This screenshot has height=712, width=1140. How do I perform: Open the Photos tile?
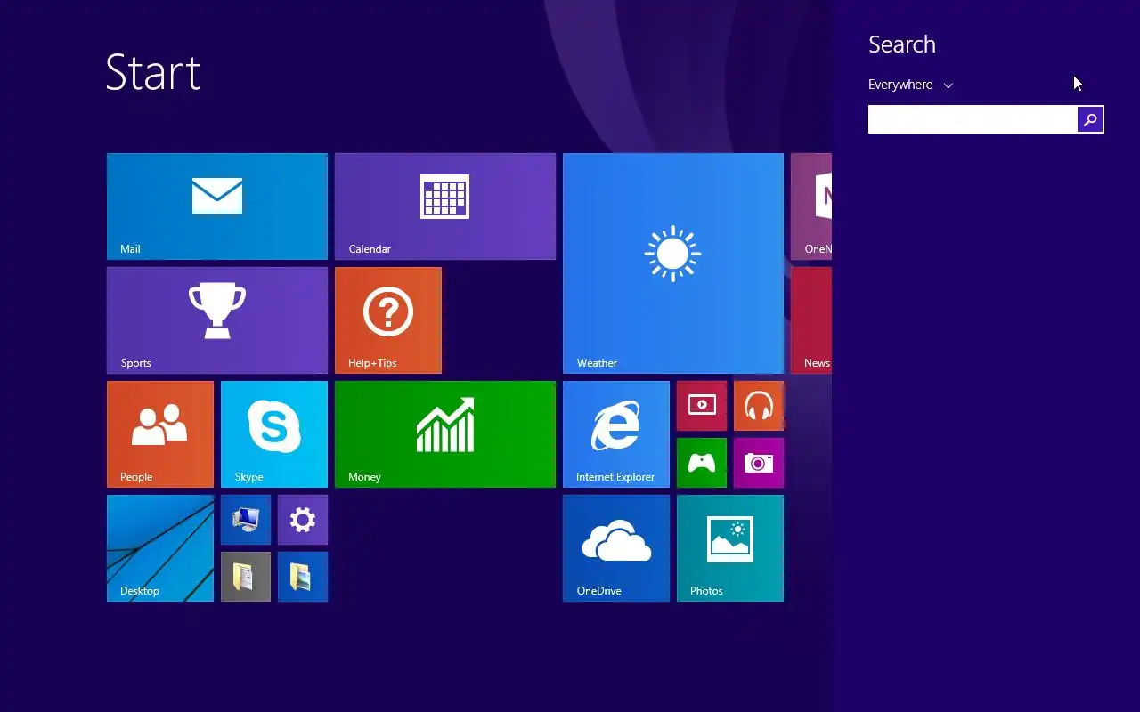730,548
